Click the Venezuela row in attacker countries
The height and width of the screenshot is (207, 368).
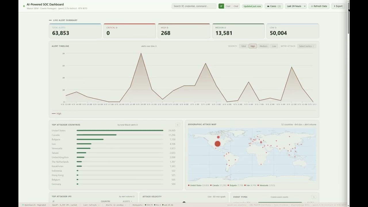114,148
